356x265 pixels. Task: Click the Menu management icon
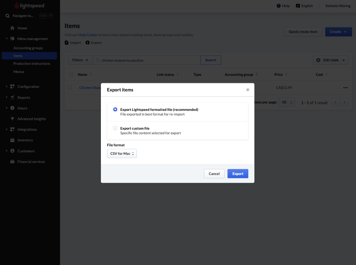12,39
